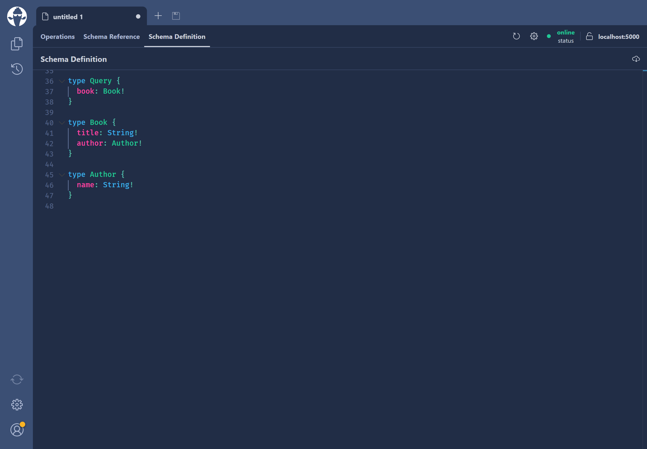Click the Banana Cake Pop logo
This screenshot has height=449, width=647.
17,16
